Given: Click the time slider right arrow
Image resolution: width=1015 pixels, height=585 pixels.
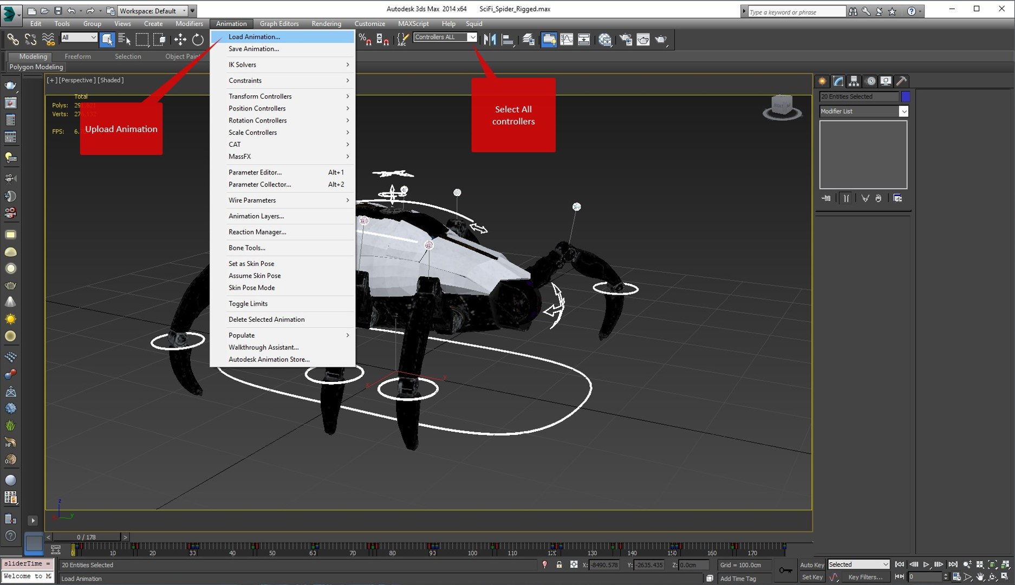Looking at the screenshot, I should tap(125, 537).
